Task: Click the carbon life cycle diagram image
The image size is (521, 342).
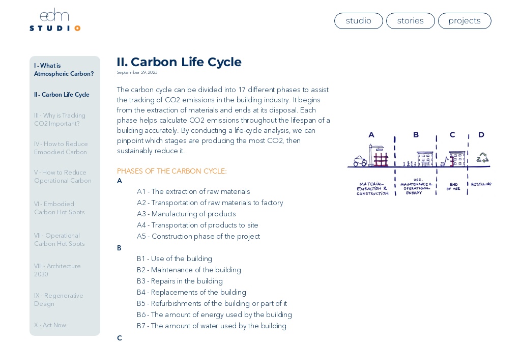Action: 419,163
